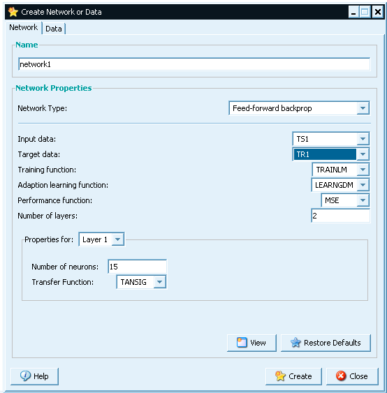Click the 'Network Properties' heading
387x393 pixels.
point(53,88)
